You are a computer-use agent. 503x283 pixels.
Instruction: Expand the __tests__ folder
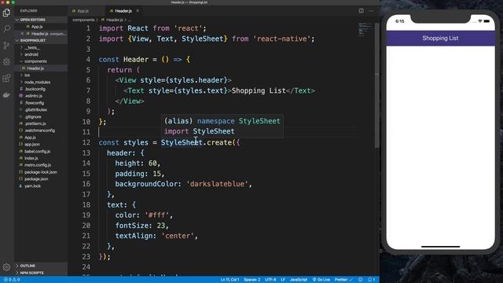[x=32, y=47]
